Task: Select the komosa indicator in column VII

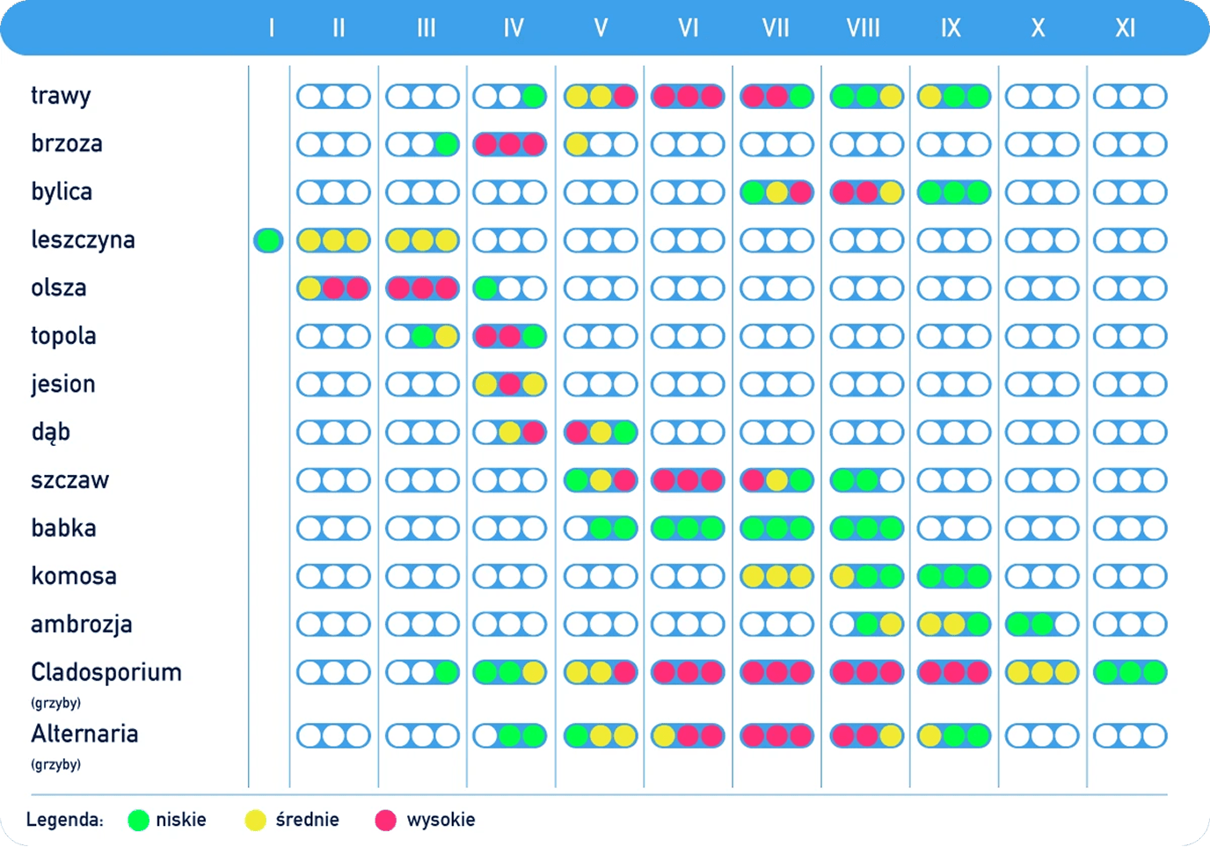Action: pos(776,576)
